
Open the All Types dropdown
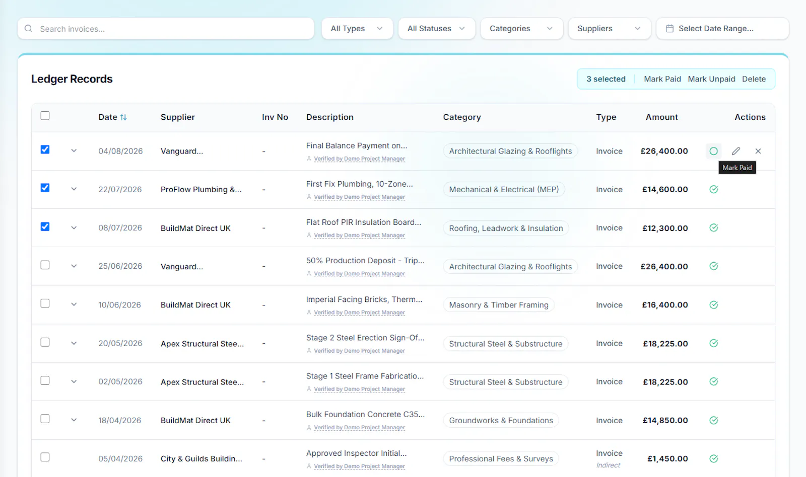click(357, 29)
